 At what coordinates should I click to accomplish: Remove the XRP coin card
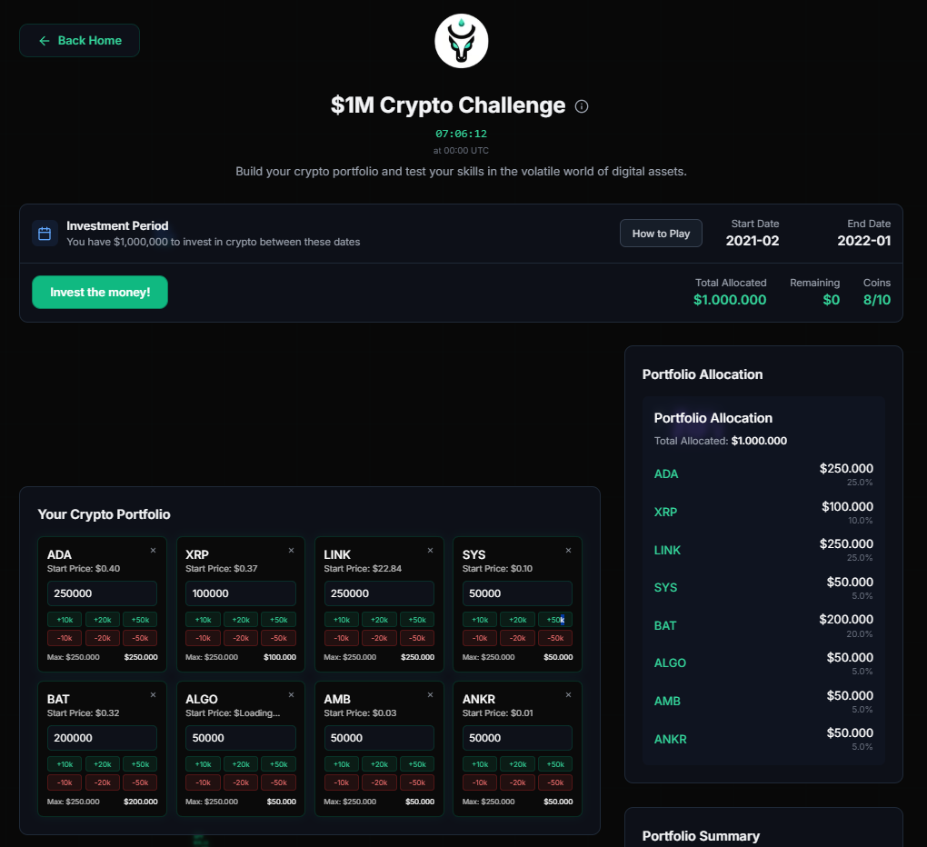291,550
